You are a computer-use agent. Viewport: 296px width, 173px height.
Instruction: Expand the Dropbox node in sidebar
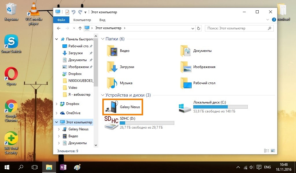(x=57, y=104)
